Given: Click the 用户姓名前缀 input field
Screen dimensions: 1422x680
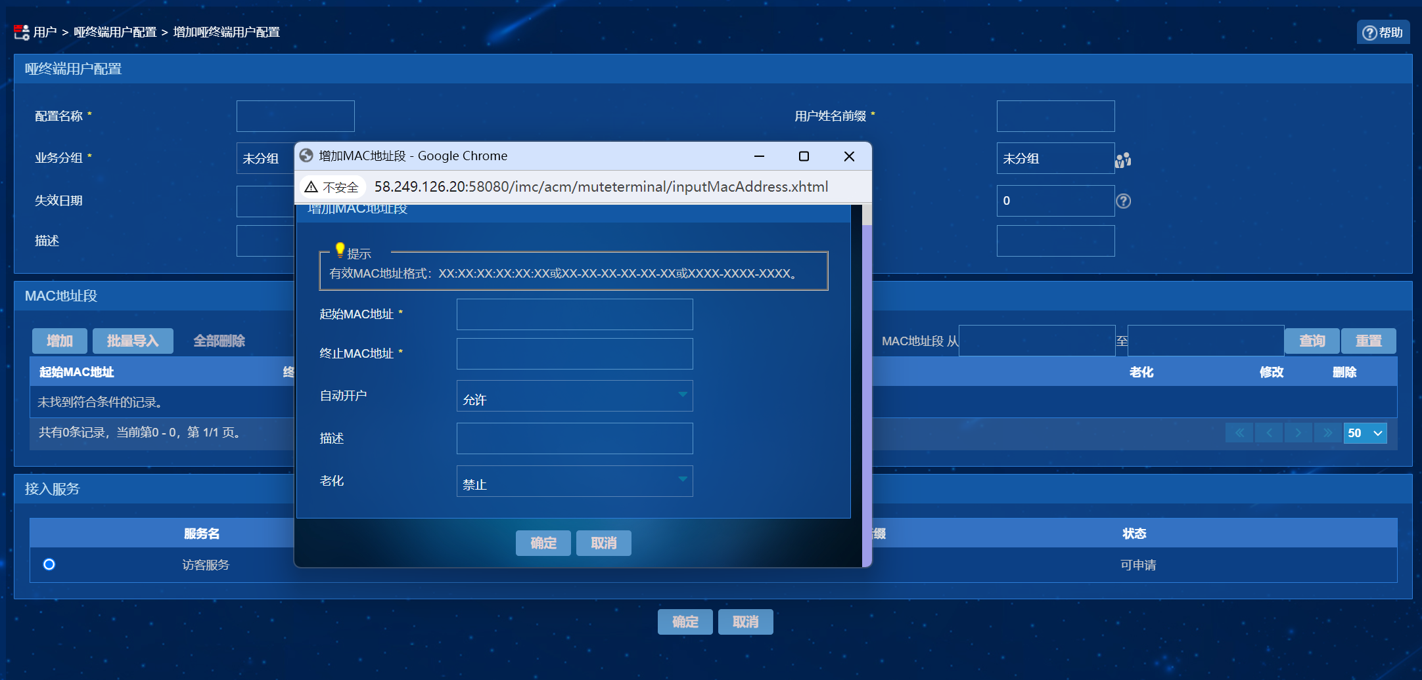Looking at the screenshot, I should [x=1055, y=116].
